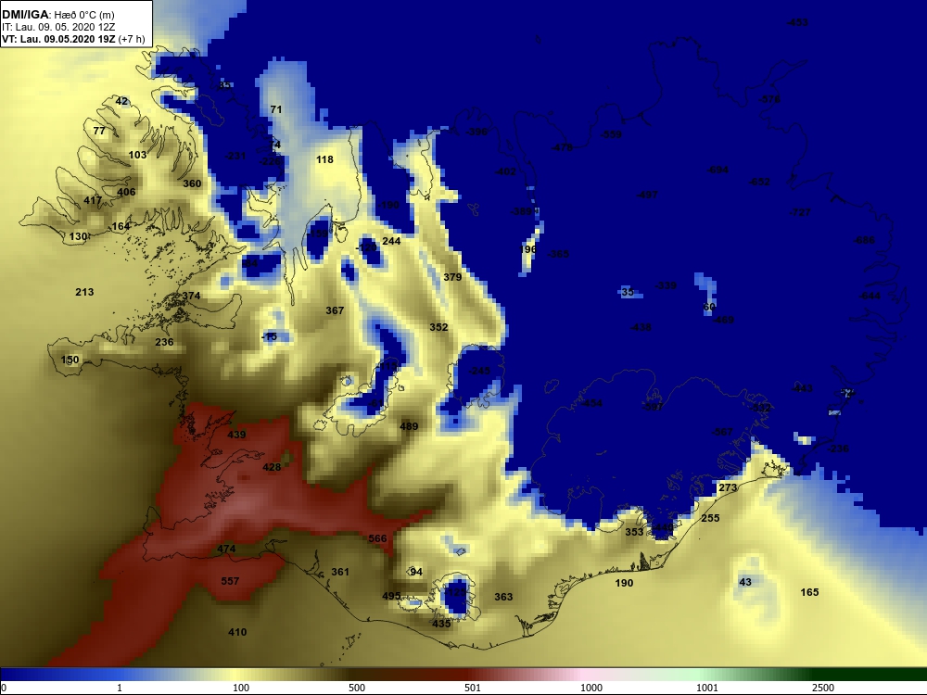Click the negative value -231
This screenshot has width=927, height=695.
[235, 156]
